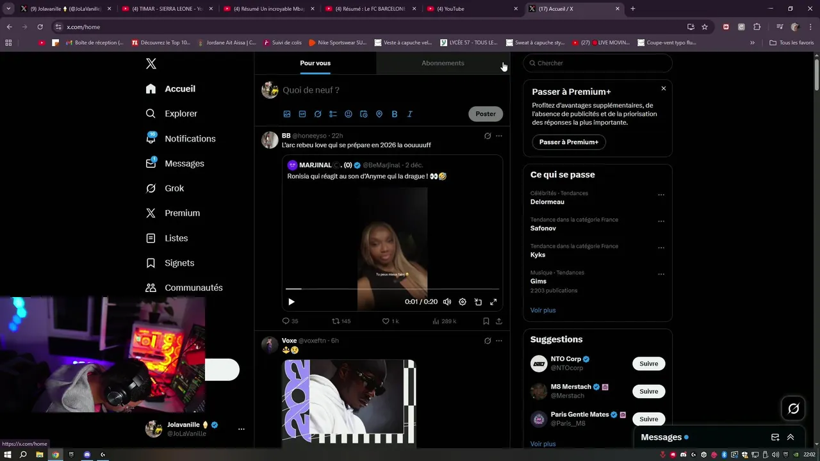Toggle italic formatting in composer

(x=410, y=114)
